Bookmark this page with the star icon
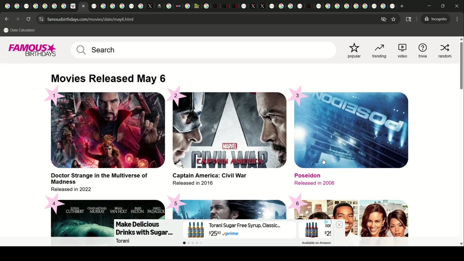The width and height of the screenshot is (464, 261). point(393,19)
